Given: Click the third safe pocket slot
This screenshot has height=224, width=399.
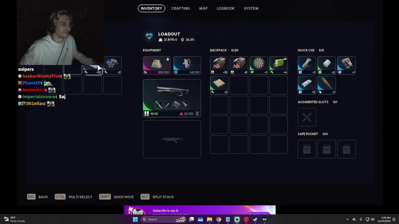Looking at the screenshot, I should pos(346,149).
